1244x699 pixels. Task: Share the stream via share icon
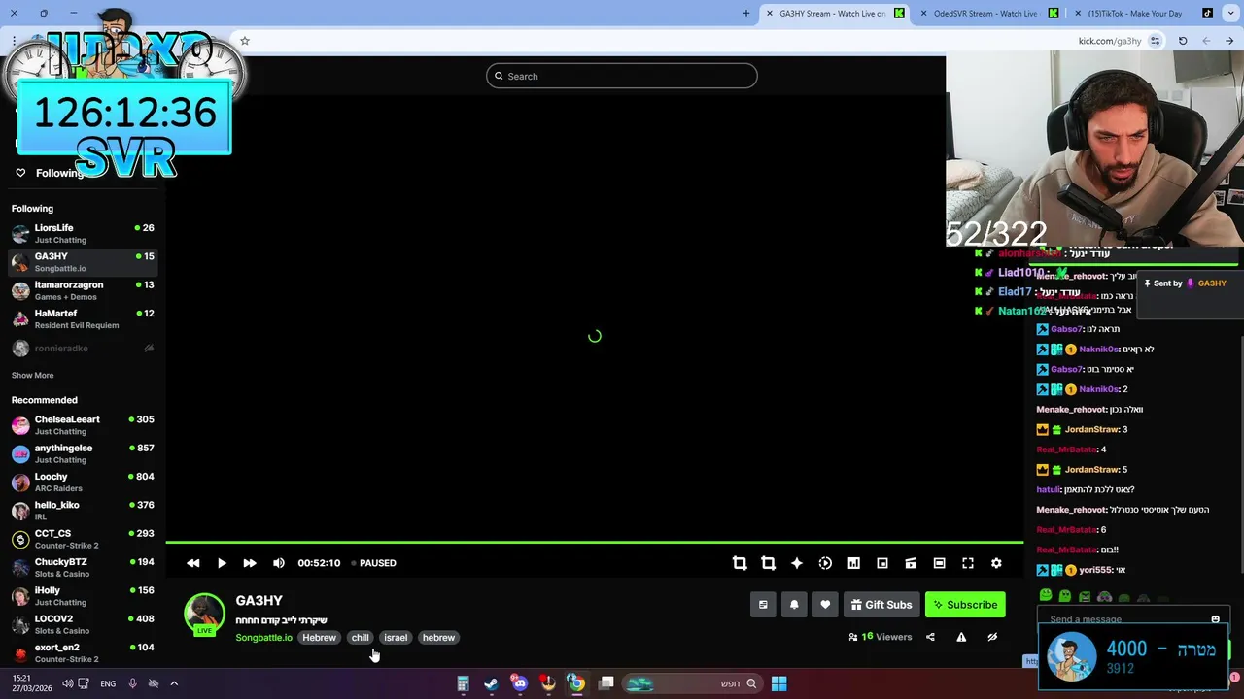[x=930, y=637]
